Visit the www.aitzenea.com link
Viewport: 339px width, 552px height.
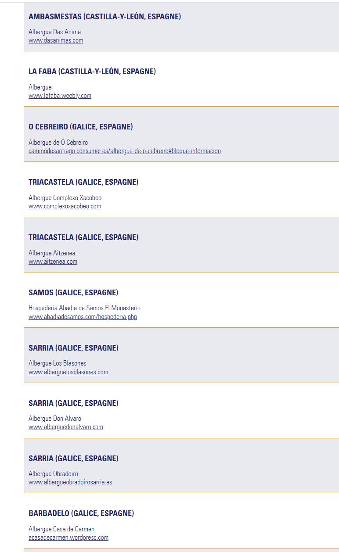[53, 262]
